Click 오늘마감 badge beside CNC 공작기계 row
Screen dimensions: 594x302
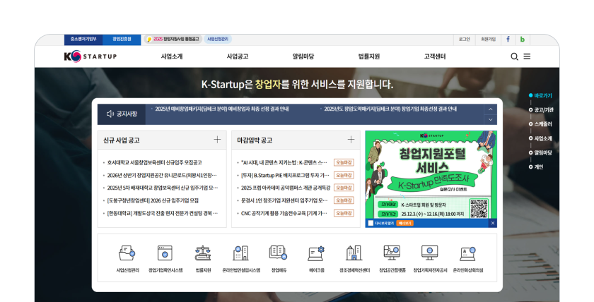coord(344,213)
